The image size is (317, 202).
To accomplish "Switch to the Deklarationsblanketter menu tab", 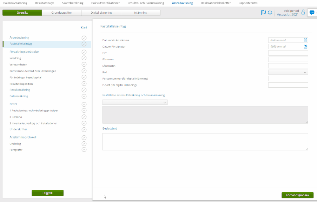I will pos(216,3).
